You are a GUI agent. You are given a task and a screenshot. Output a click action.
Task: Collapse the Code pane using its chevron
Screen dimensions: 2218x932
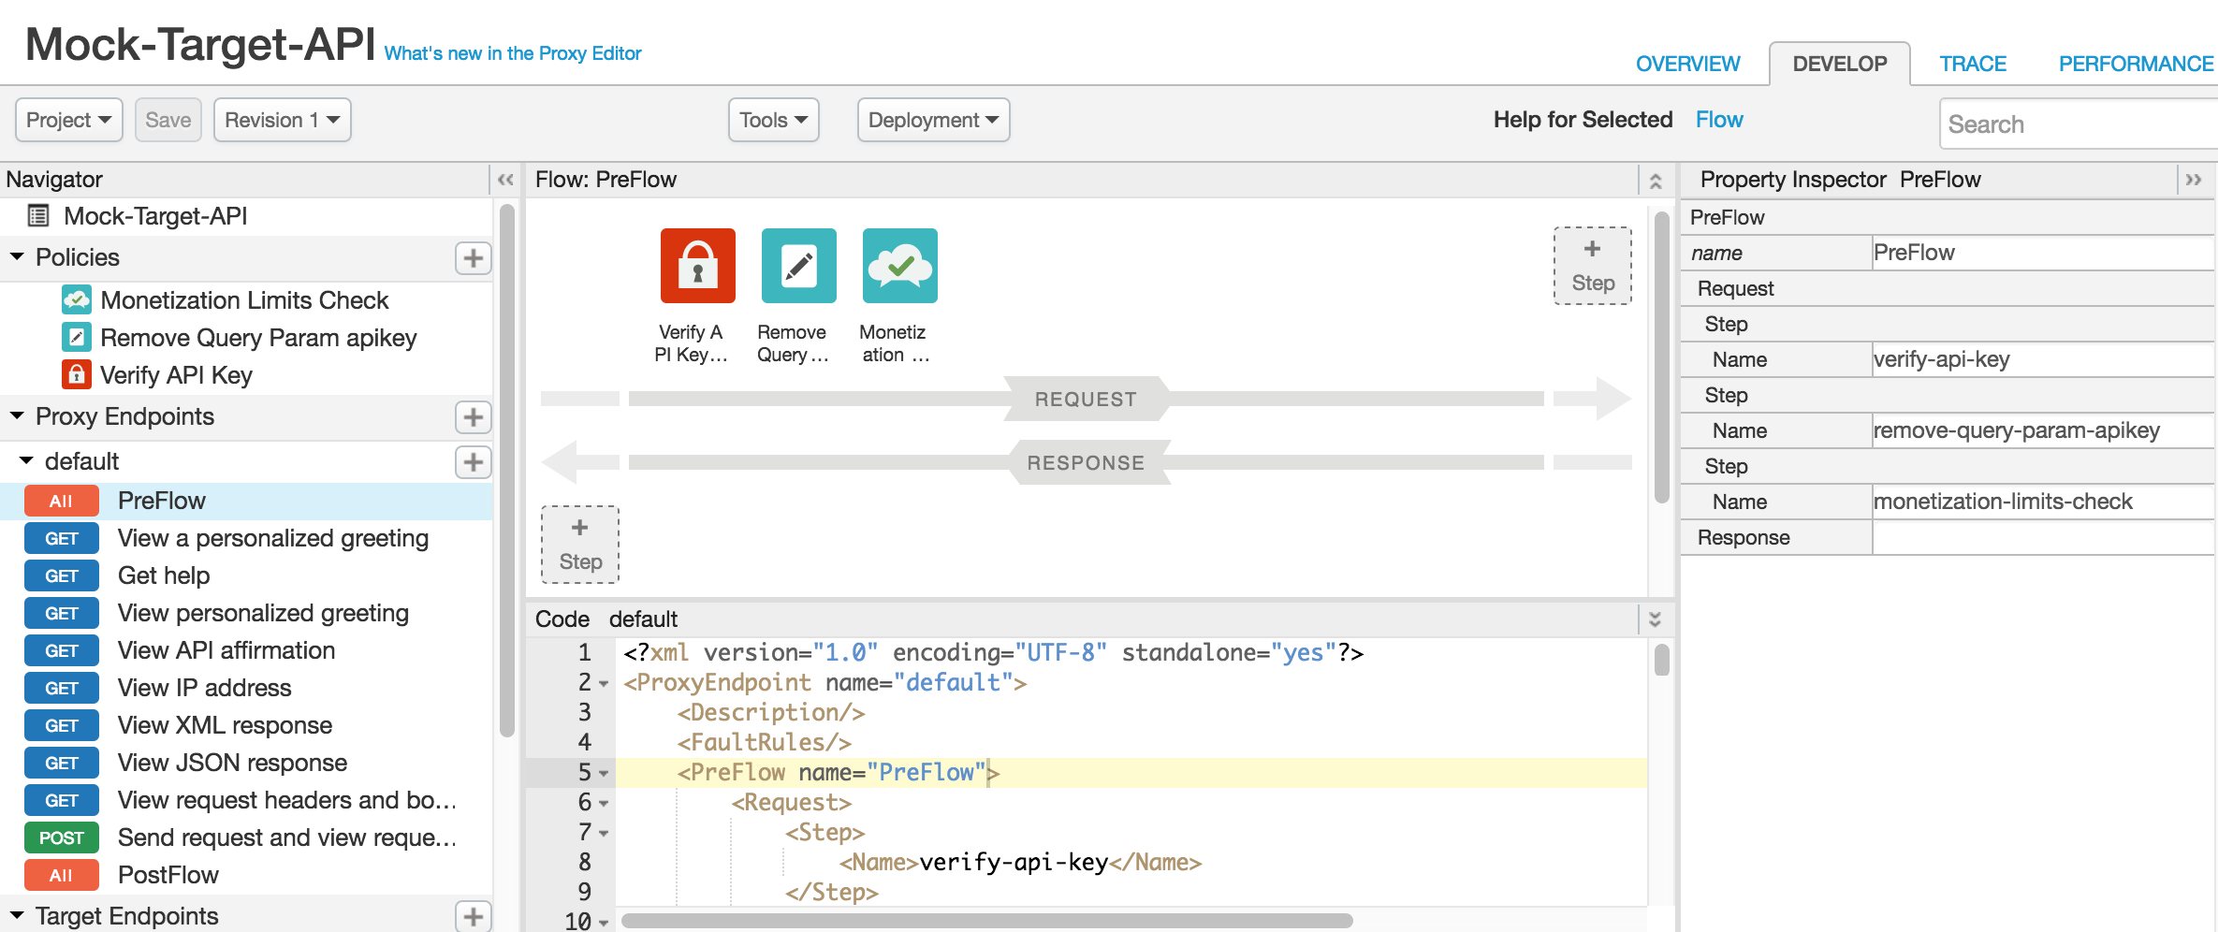[x=1655, y=619]
